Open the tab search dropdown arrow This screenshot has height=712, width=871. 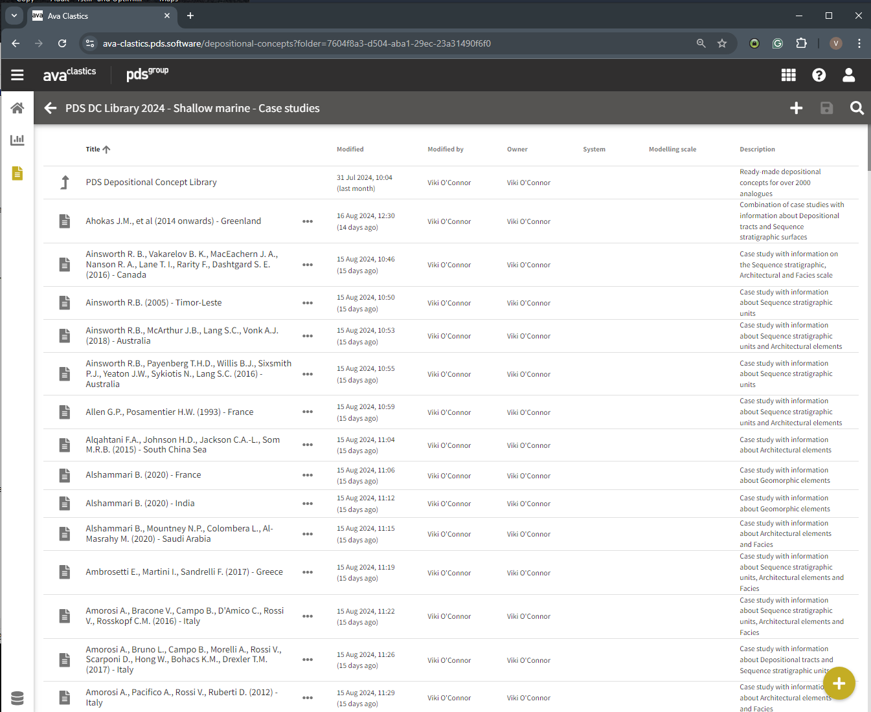coord(14,16)
